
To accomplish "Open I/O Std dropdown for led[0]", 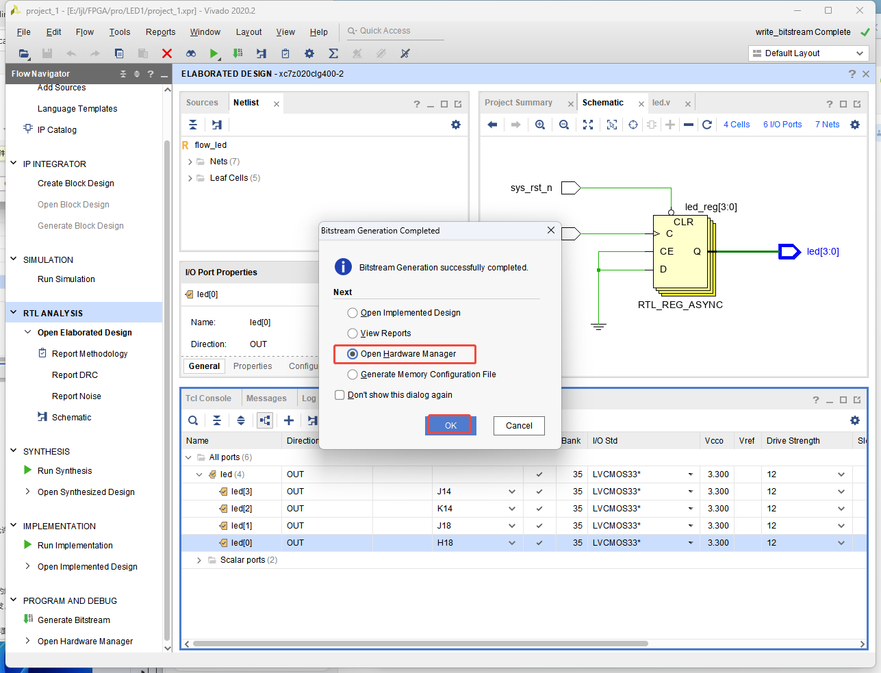I will click(x=690, y=543).
